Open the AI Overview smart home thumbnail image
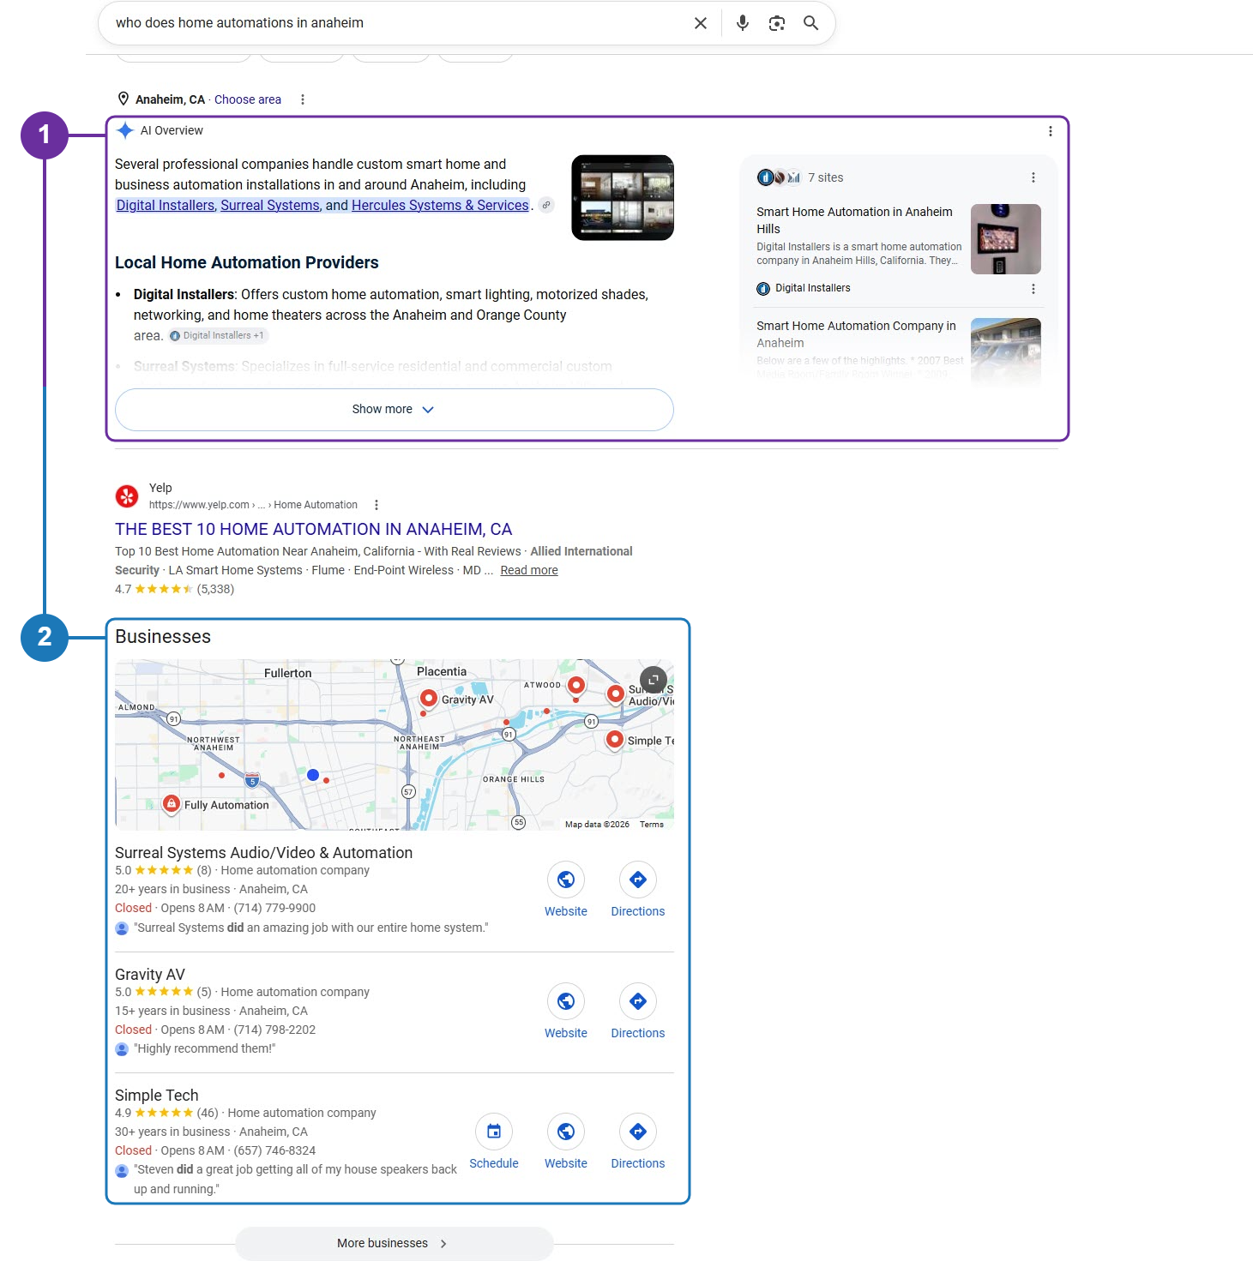Image resolution: width=1253 pixels, height=1261 pixels. click(623, 198)
